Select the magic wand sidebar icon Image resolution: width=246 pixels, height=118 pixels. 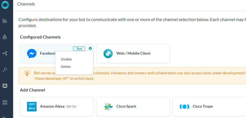tap(5, 70)
